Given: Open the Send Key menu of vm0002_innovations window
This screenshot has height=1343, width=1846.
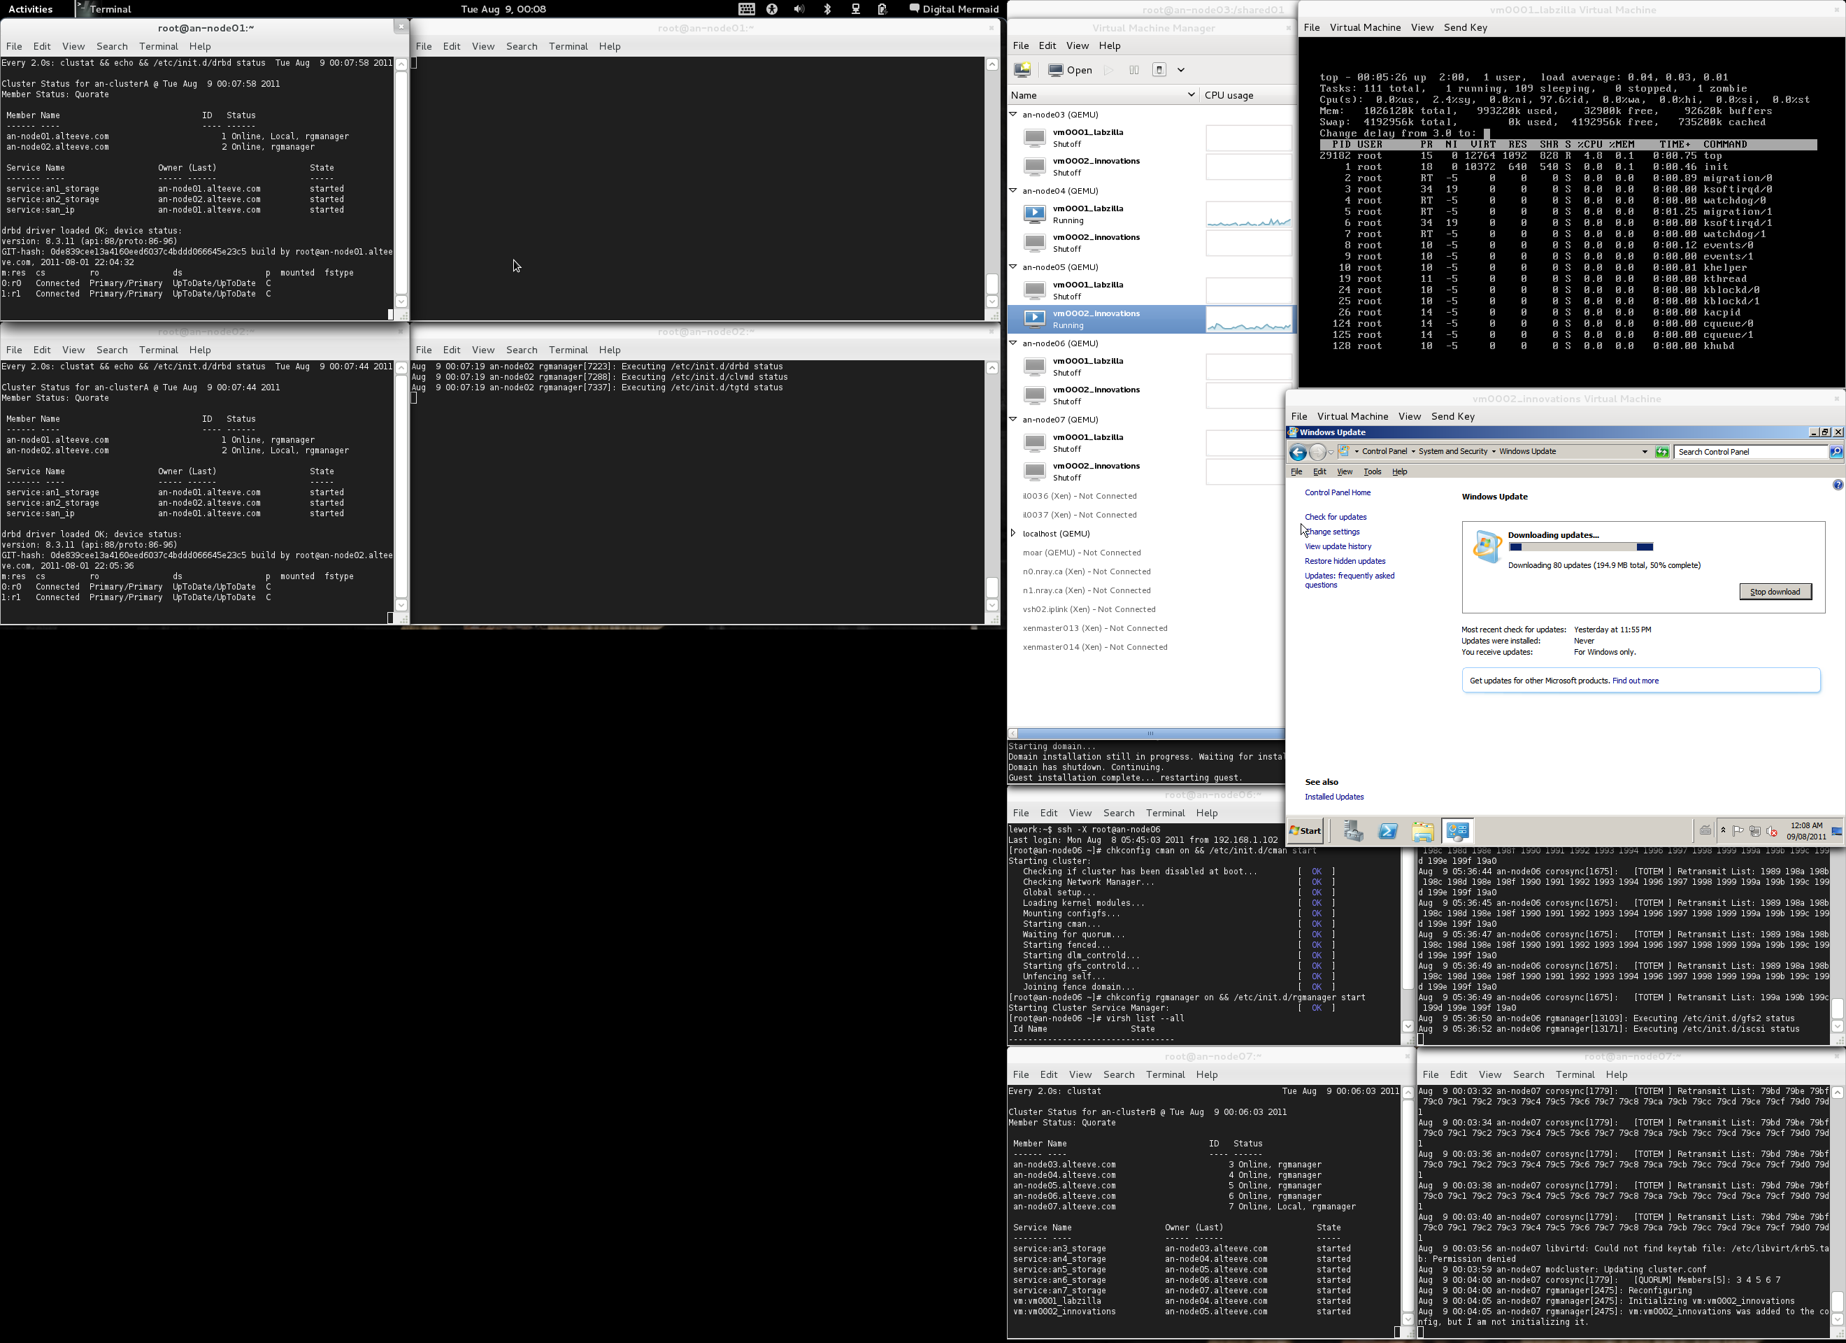Looking at the screenshot, I should [1453, 417].
